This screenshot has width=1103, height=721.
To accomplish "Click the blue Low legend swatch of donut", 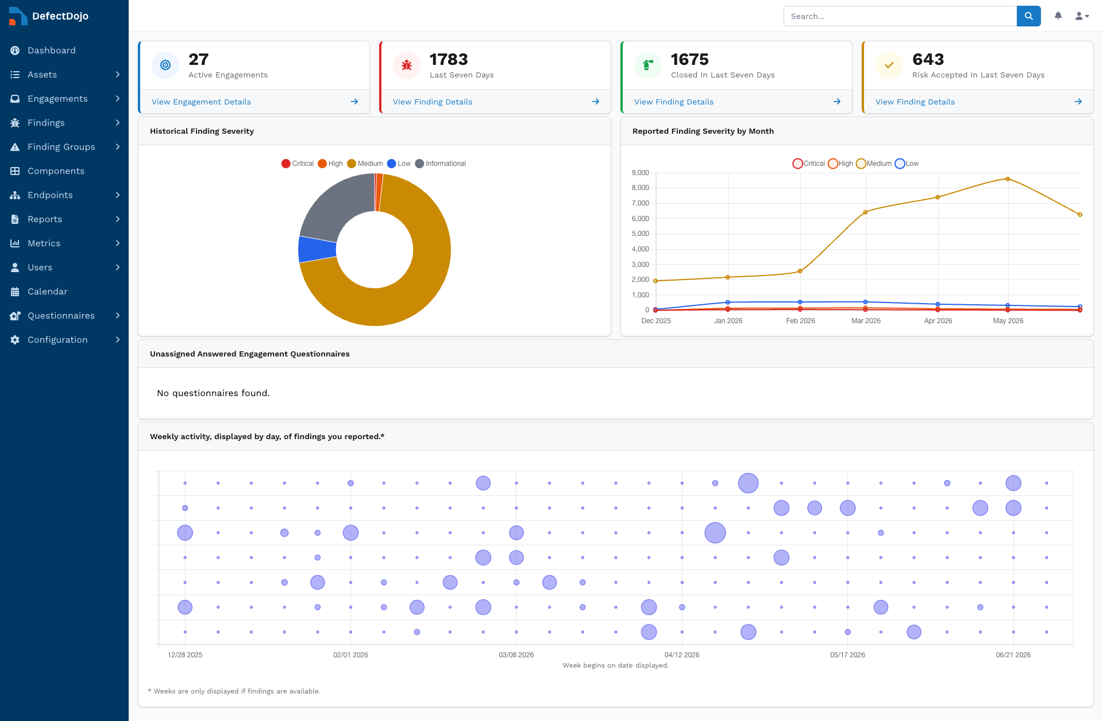I will [392, 164].
